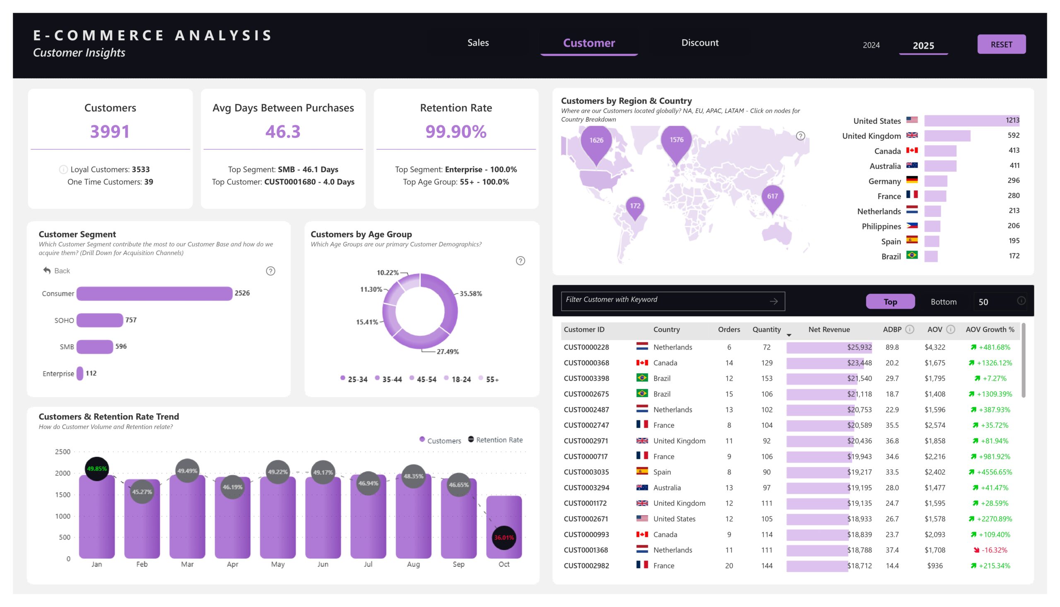
Task: Click info icon next to AOV column
Action: (x=950, y=329)
